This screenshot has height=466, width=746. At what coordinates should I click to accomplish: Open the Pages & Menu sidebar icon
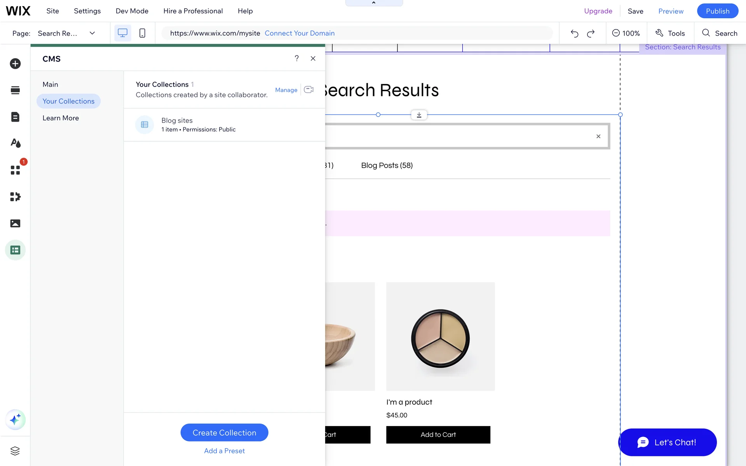[15, 117]
